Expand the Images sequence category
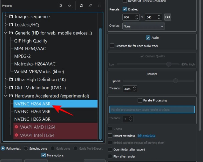203x162 pixels. 6,17
